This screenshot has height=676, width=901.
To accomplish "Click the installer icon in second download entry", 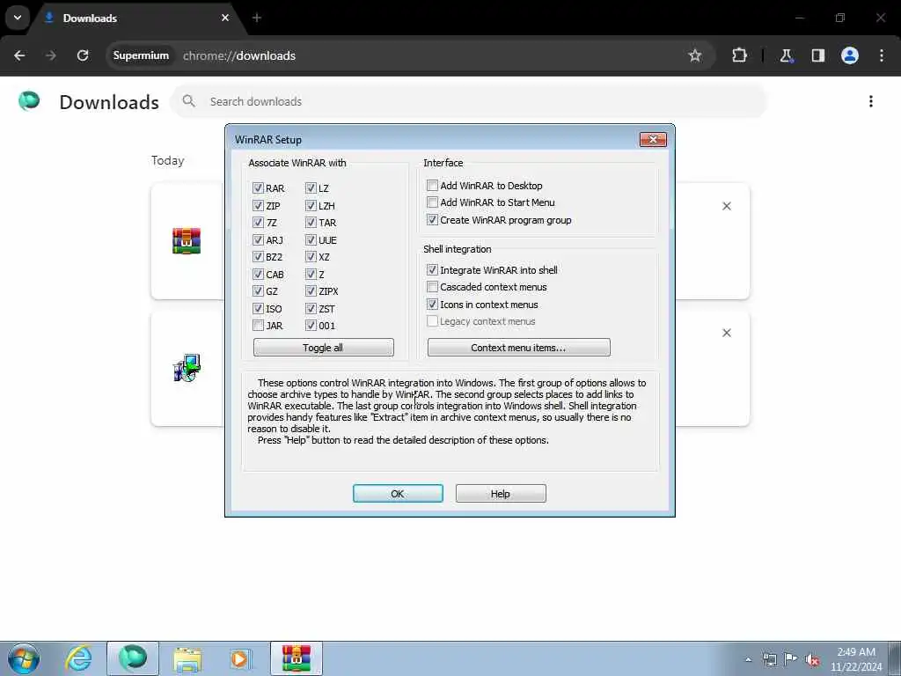I will pos(187,368).
